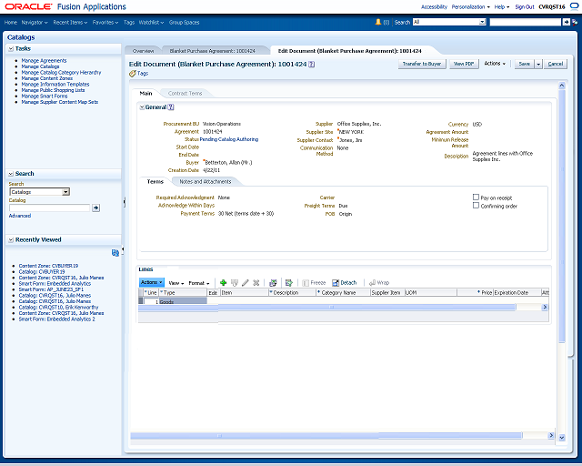The height and width of the screenshot is (466, 582).
Task: Open the Notes and Attachments tab
Action: tap(206, 182)
